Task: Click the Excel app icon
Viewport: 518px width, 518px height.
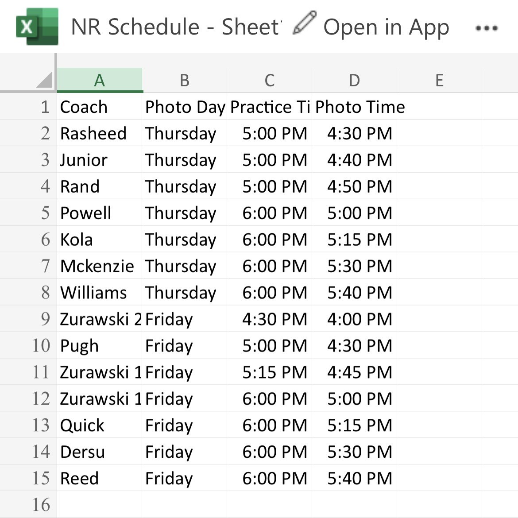Action: (37, 27)
